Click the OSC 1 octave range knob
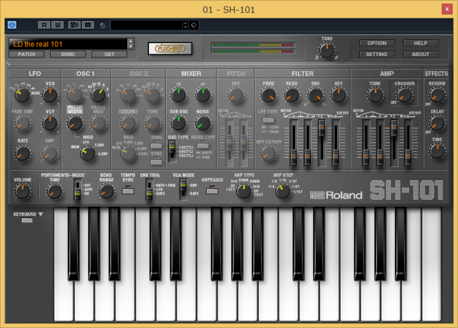Image resolution: width=458 pixels, height=328 pixels. 98,95
